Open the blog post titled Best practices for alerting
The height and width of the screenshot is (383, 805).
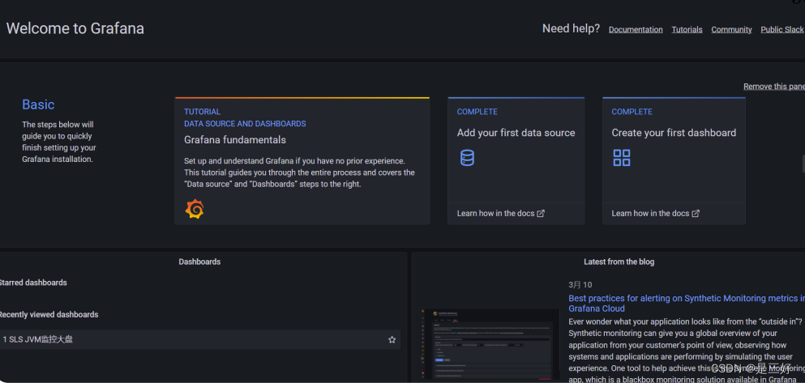pyautogui.click(x=687, y=304)
